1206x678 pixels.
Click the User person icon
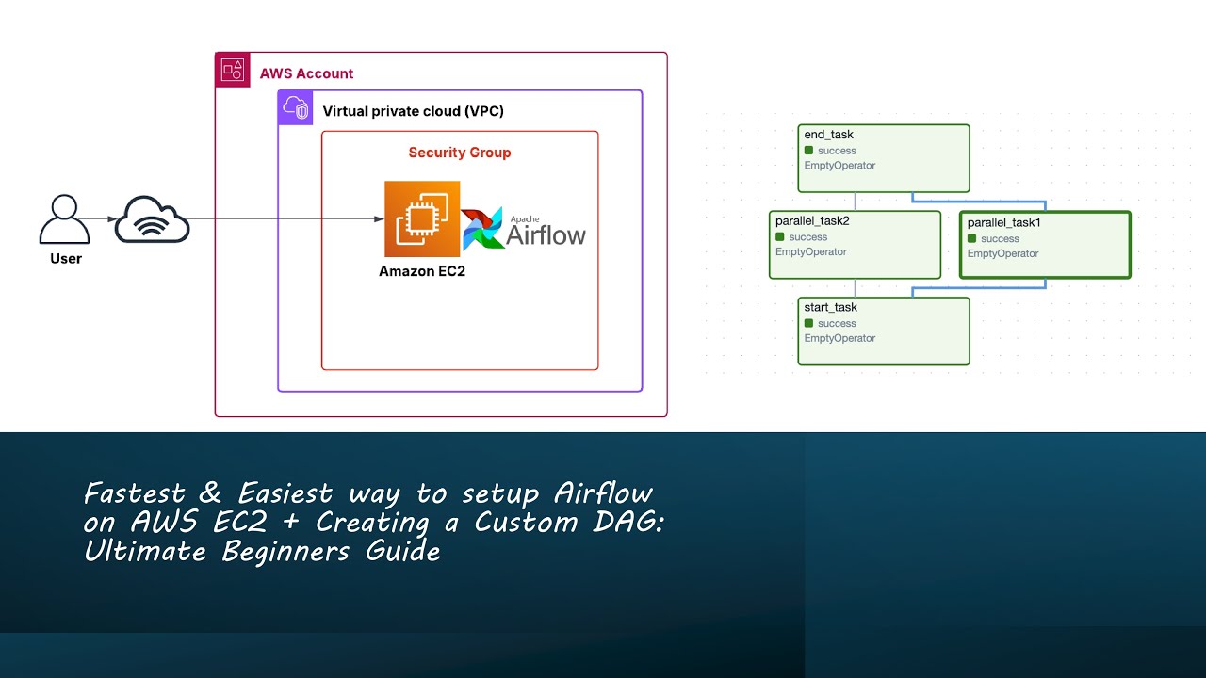tap(64, 219)
